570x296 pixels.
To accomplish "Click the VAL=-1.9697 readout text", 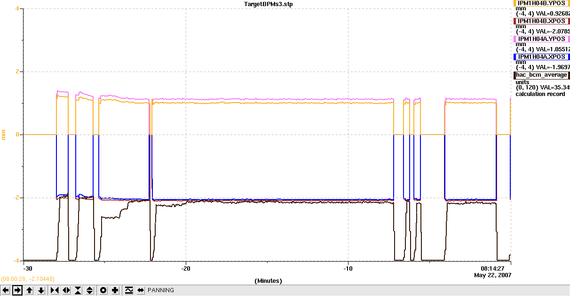I will pos(554,67).
